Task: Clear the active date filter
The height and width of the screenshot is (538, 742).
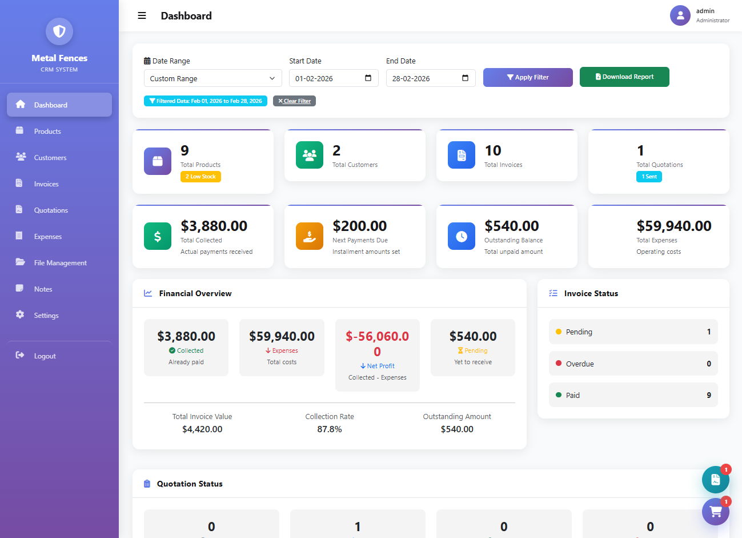Action: (294, 101)
